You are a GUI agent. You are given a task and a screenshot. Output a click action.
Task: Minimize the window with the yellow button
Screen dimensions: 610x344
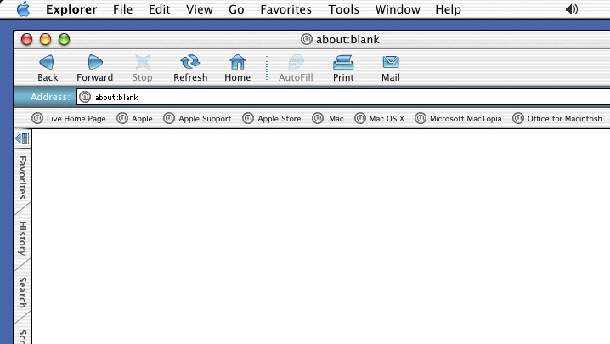pos(45,39)
